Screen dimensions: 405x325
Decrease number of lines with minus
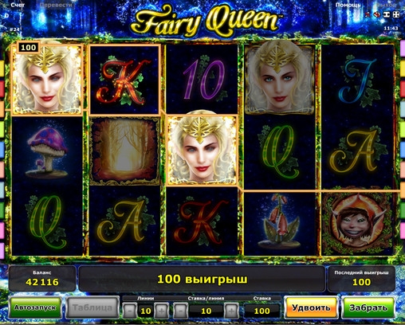[x=130, y=311]
